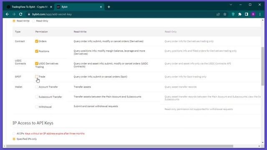Uncheck the Positions permission checkbox
The height and width of the screenshot is (150, 267).
pos(37,51)
